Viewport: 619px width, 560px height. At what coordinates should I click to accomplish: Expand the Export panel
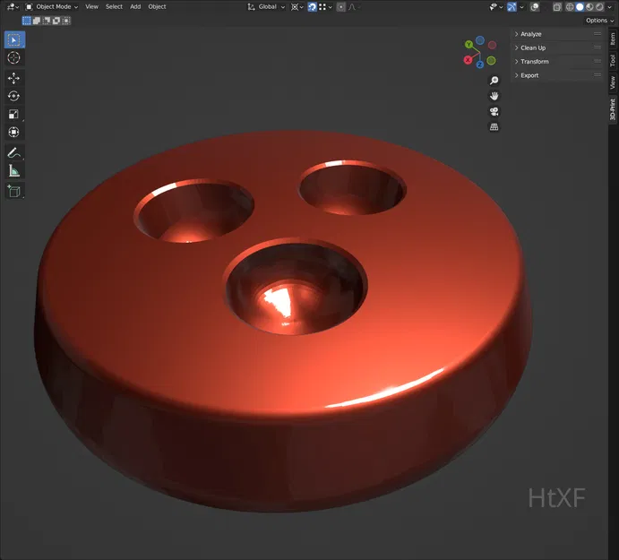pyautogui.click(x=557, y=75)
